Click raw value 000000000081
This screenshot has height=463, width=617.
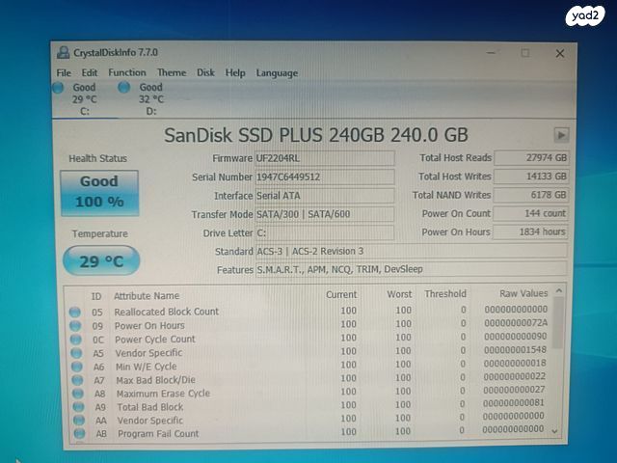click(514, 403)
